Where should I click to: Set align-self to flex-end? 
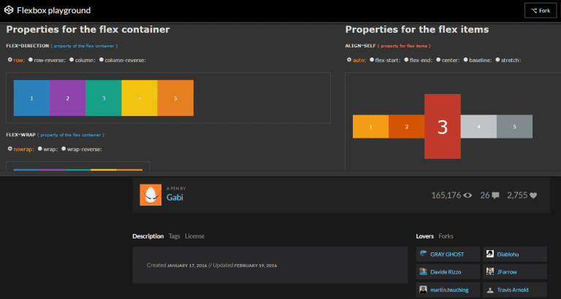click(406, 60)
